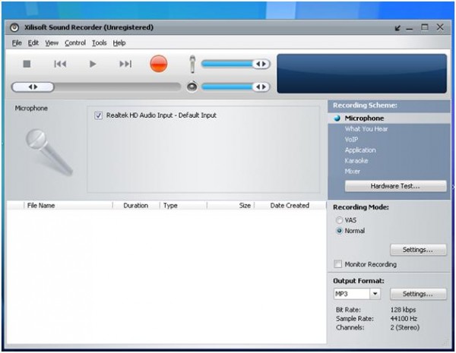Open the Edit menu
The width and height of the screenshot is (456, 353).
(33, 43)
